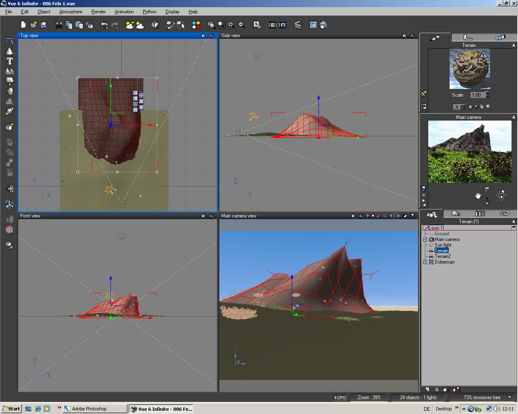Open the Atmosphere menu
This screenshot has height=414, width=518.
point(71,12)
